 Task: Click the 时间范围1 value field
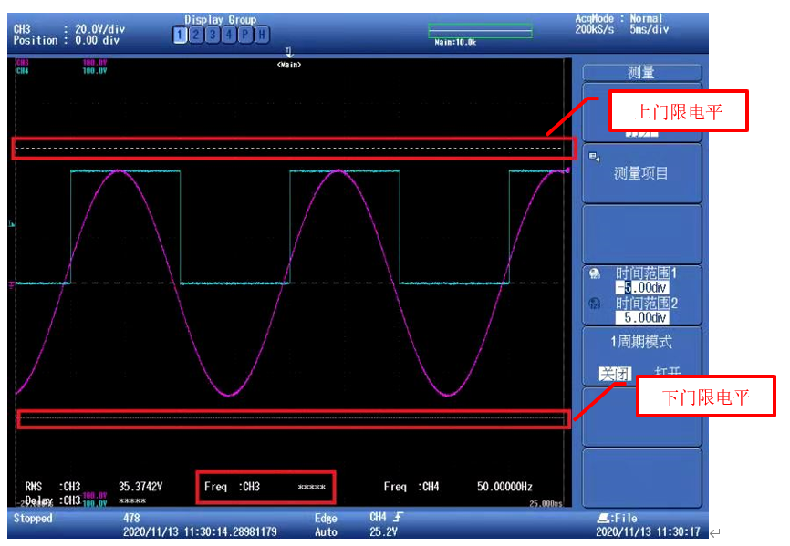click(641, 287)
